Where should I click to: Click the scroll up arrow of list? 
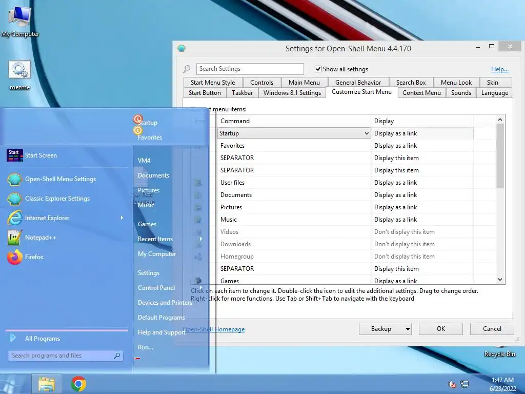(x=500, y=120)
